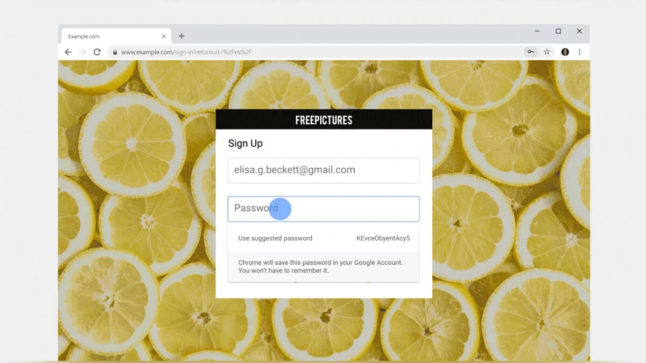Click the padlock site info icon
This screenshot has height=363, width=646.
point(115,52)
